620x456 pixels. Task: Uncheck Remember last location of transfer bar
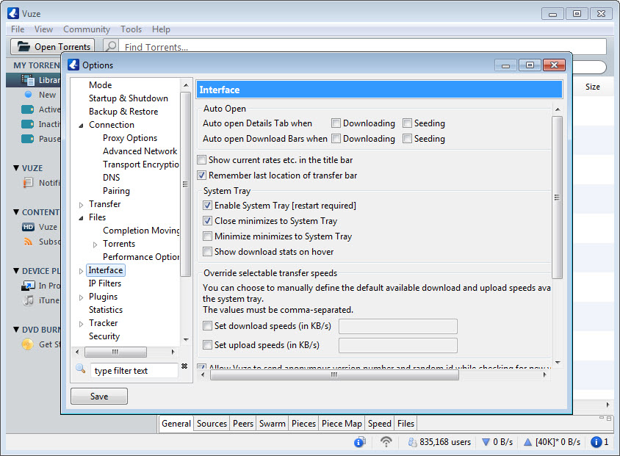(x=202, y=175)
